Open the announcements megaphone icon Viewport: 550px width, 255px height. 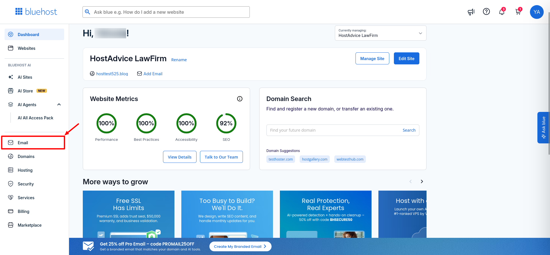click(x=471, y=12)
